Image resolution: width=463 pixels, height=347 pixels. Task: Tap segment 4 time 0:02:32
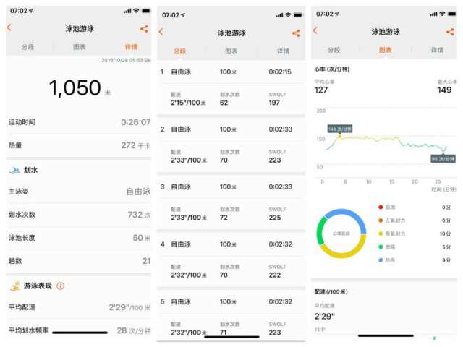(x=281, y=244)
